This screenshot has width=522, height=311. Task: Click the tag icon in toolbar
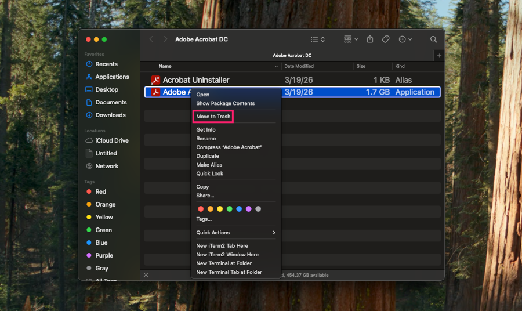coord(386,39)
